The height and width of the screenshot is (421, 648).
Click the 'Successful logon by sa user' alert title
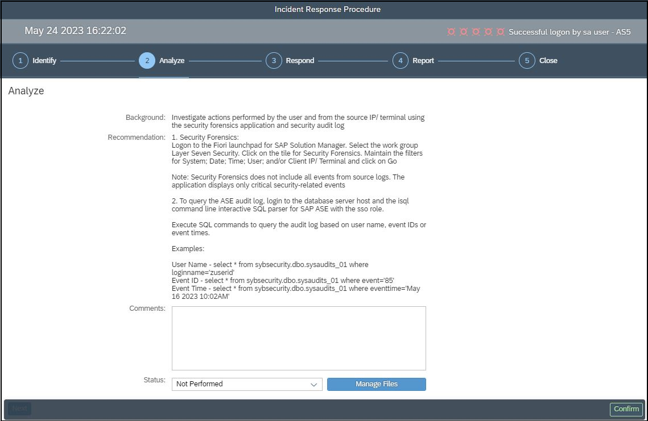click(x=569, y=32)
